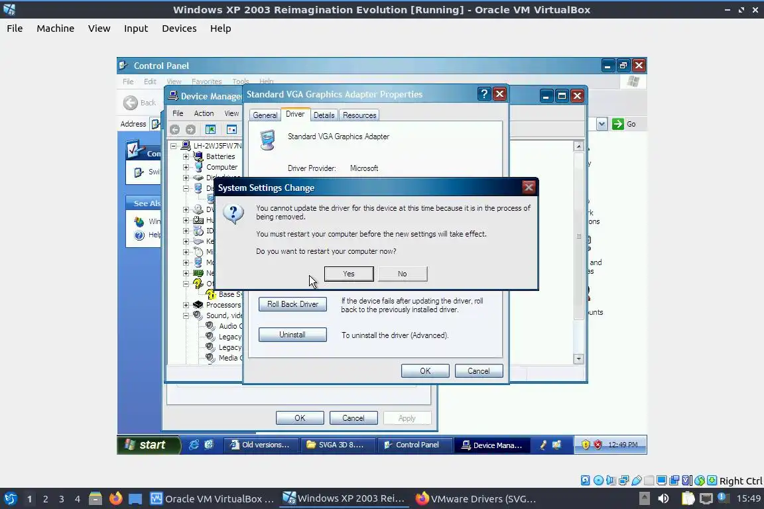The height and width of the screenshot is (509, 764).
Task: Click the host clipboard tray icon
Action: (x=688, y=498)
